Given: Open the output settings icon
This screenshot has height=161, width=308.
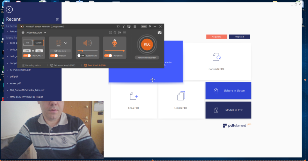Looking at the screenshot, I should pyautogui.click(x=120, y=32).
